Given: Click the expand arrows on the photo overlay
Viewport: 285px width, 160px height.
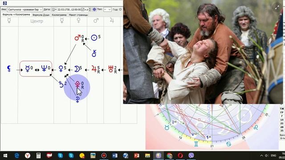Looking at the screenshot, I should pyautogui.click(x=277, y=7).
